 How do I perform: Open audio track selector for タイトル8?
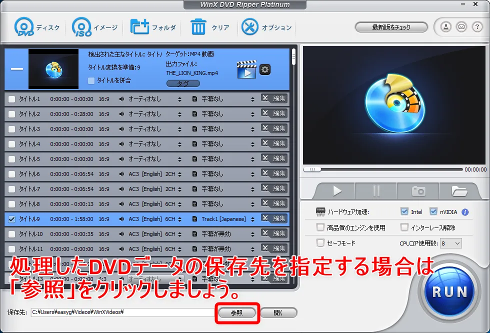click(179, 204)
